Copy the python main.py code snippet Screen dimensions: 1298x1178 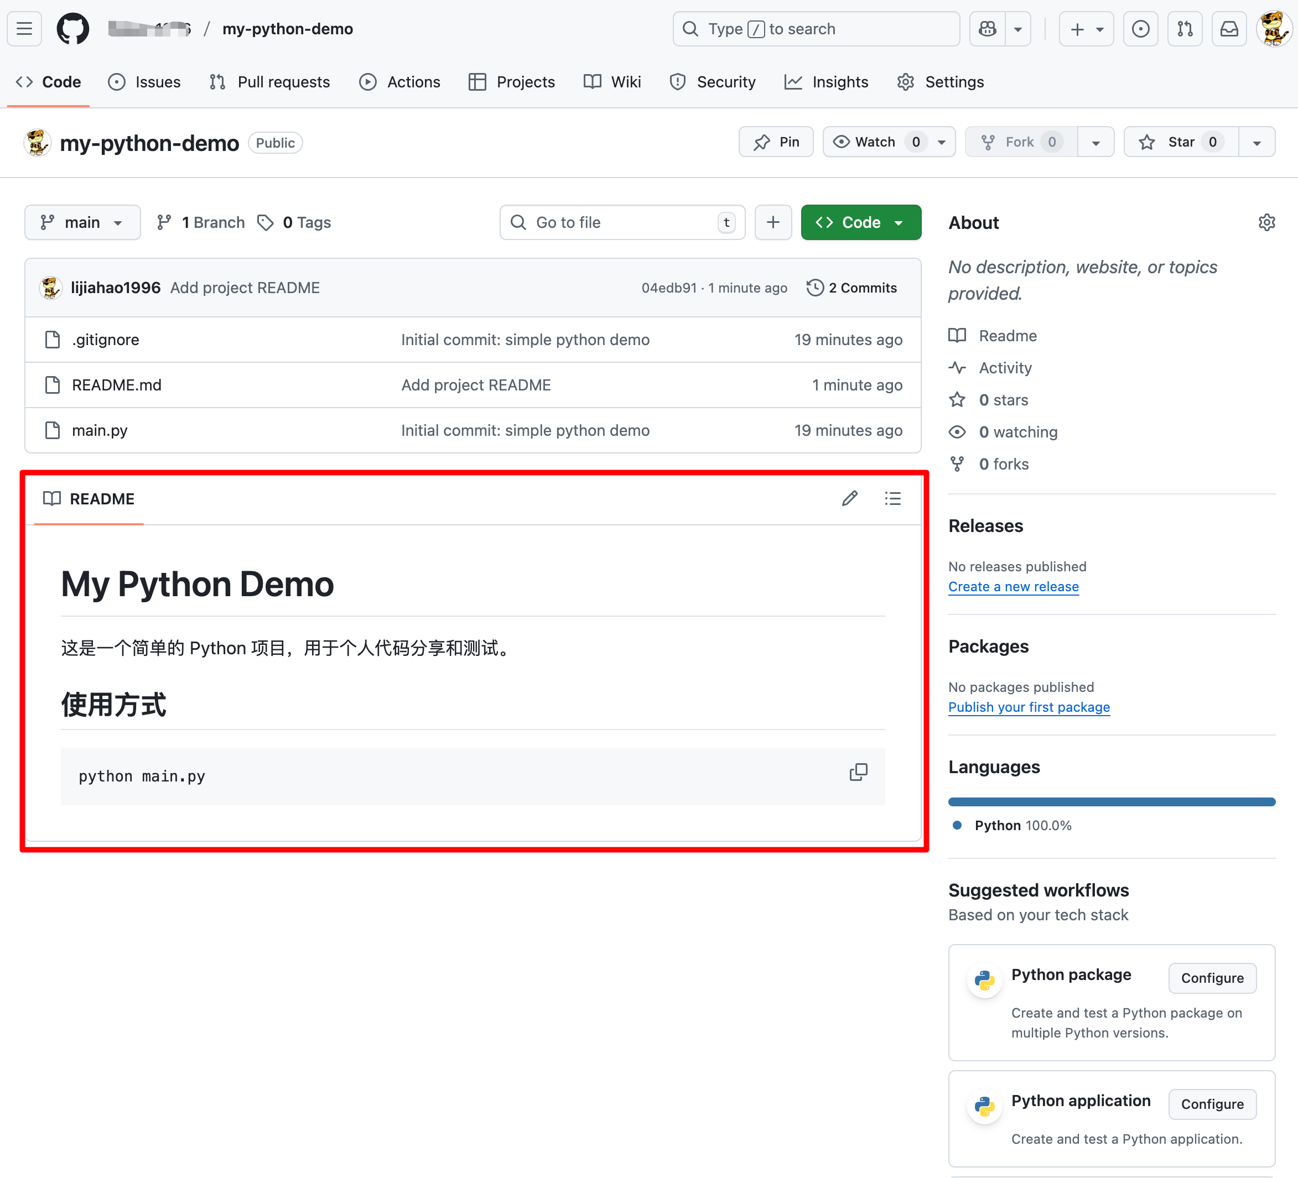(x=858, y=772)
